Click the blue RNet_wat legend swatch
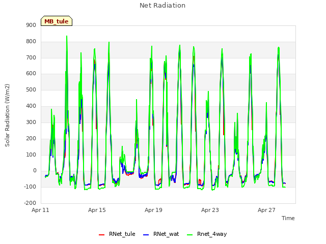Screen dimensions: 326x244 point(146,234)
